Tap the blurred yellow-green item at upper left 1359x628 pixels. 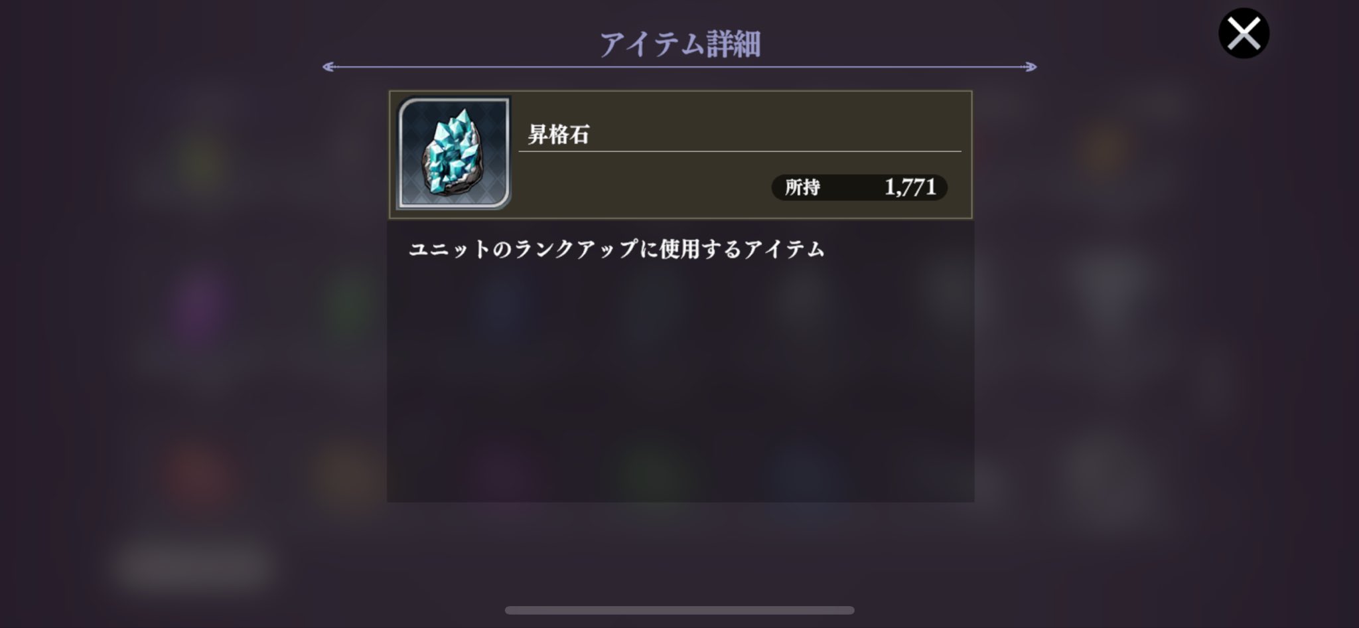[x=201, y=161]
